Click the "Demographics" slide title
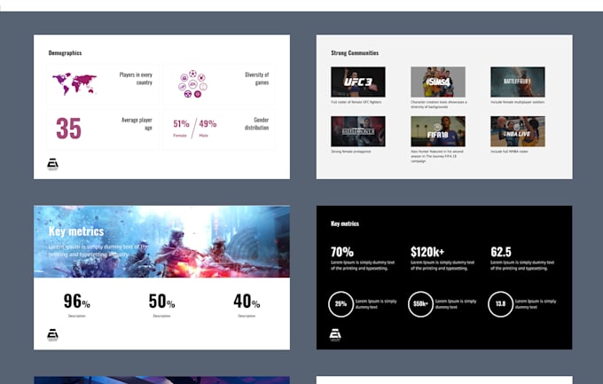Screen dimensions: 603x384 click(65, 53)
